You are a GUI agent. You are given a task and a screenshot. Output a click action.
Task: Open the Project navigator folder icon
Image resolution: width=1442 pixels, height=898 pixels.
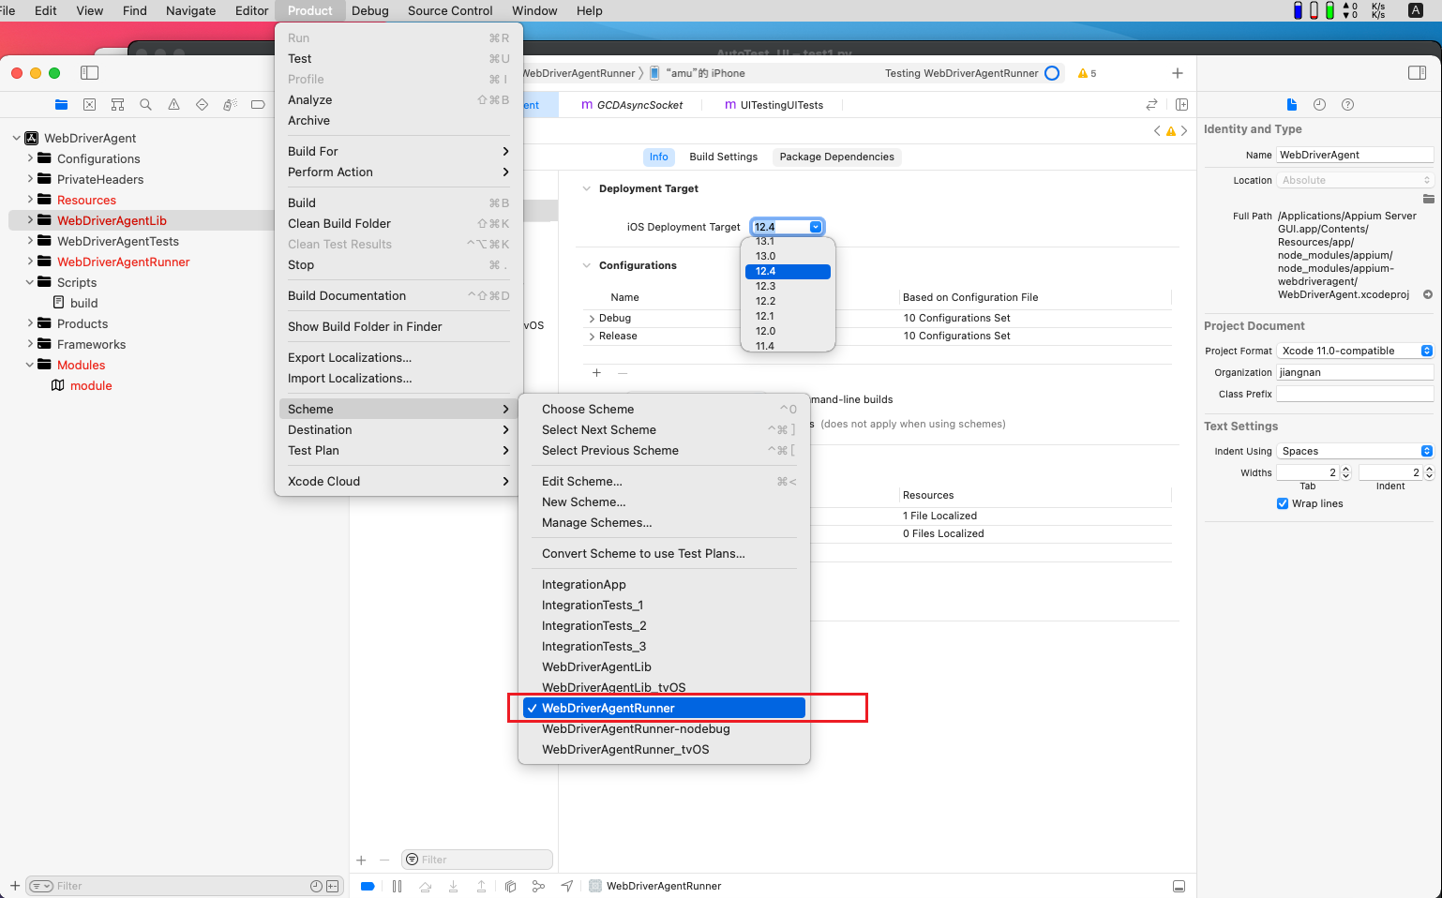point(61,105)
